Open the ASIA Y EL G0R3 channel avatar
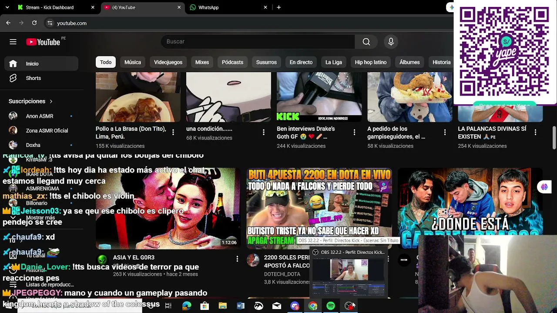557x313 pixels. click(x=102, y=260)
